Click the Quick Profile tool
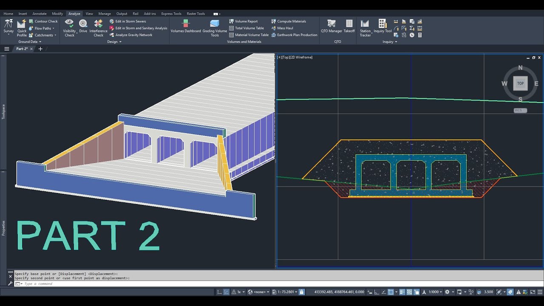This screenshot has height=306, width=544. pyautogui.click(x=22, y=28)
